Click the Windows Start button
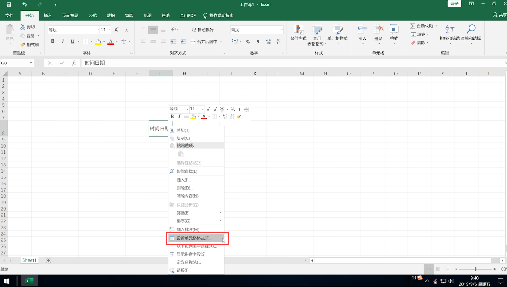507x287 pixels. click(x=7, y=281)
